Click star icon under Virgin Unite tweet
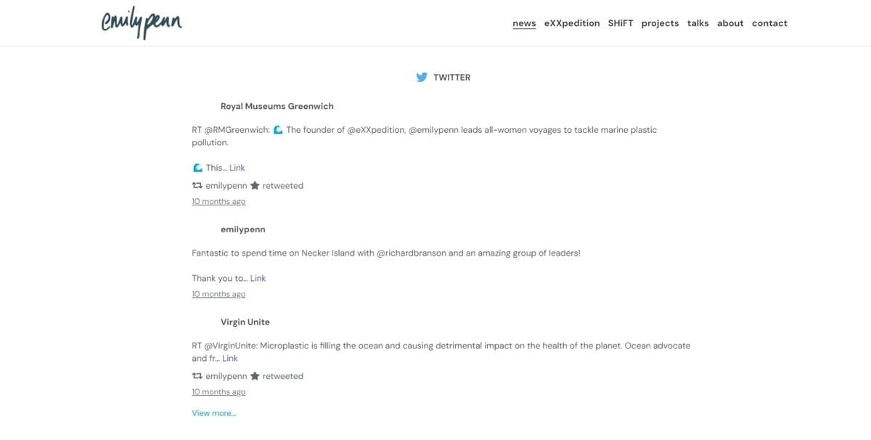 click(x=255, y=376)
